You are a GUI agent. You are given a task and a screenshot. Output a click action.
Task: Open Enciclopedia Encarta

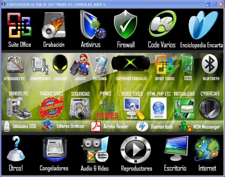click(201, 25)
